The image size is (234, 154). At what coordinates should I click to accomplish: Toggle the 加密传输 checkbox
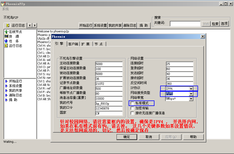132,108
